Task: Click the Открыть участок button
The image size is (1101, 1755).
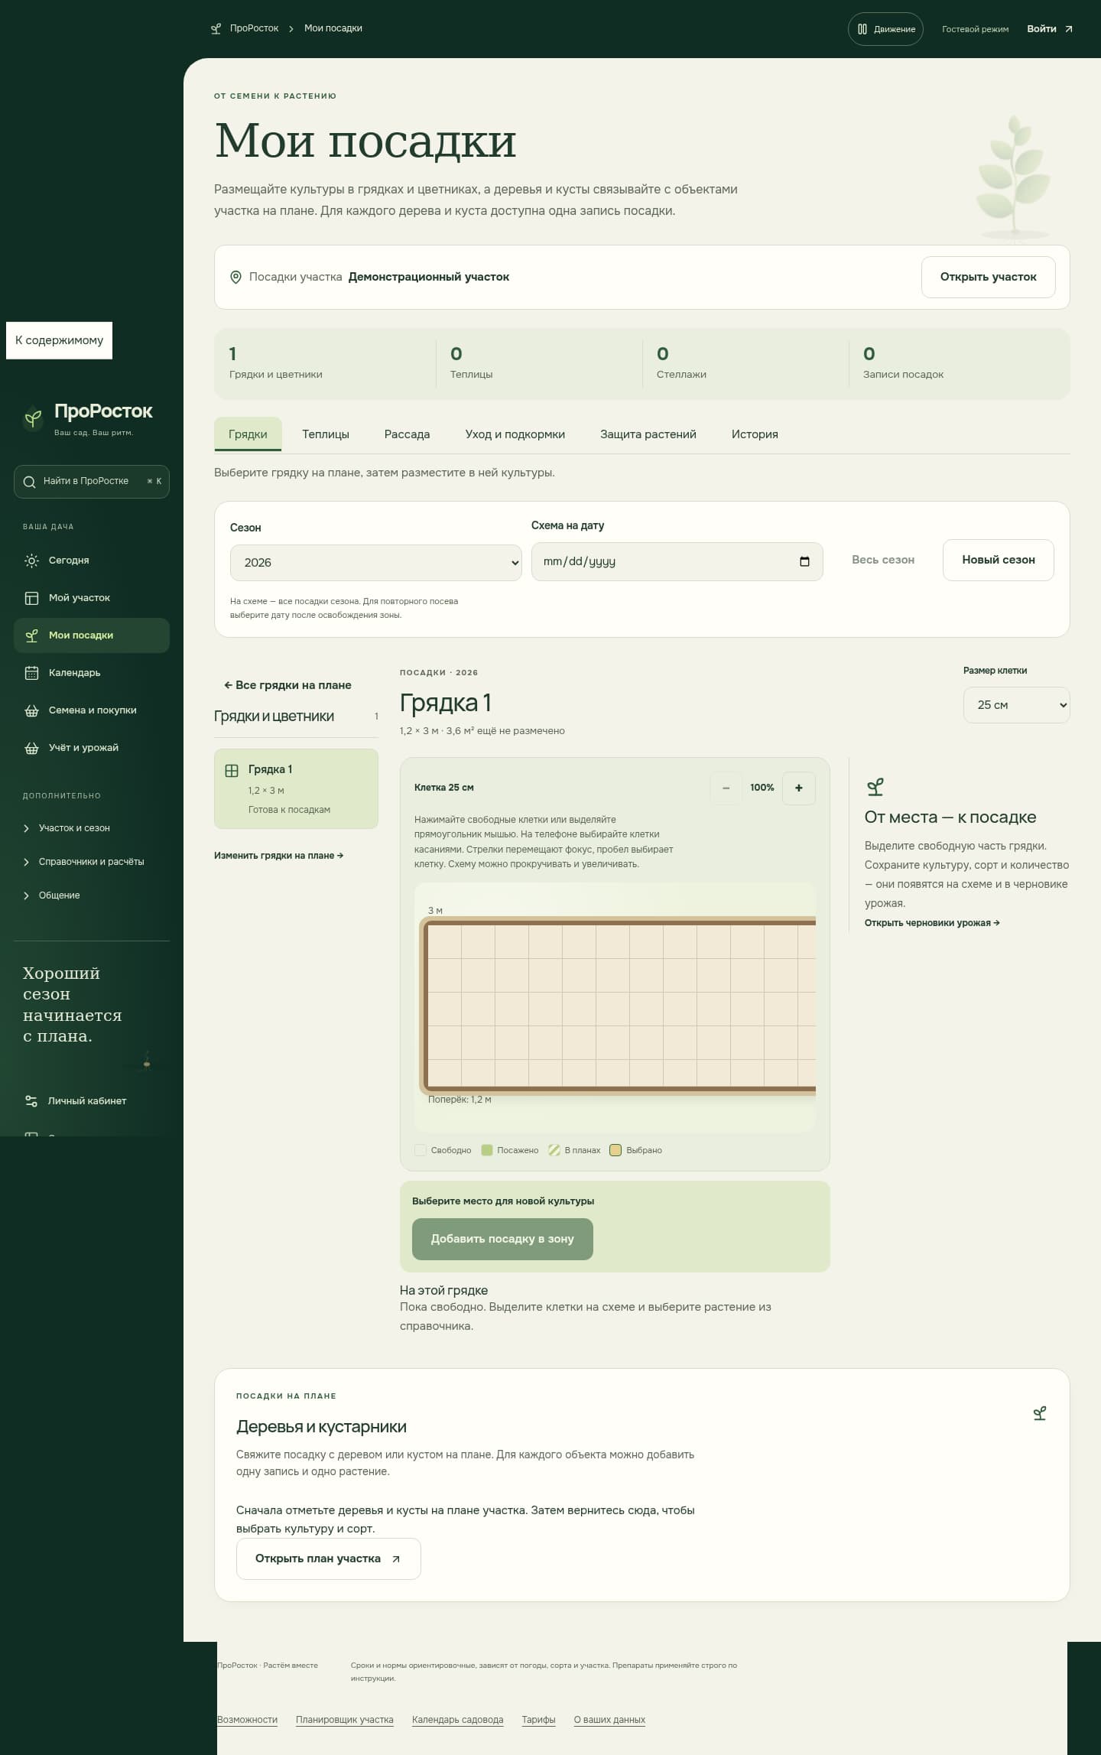Action: click(x=988, y=277)
